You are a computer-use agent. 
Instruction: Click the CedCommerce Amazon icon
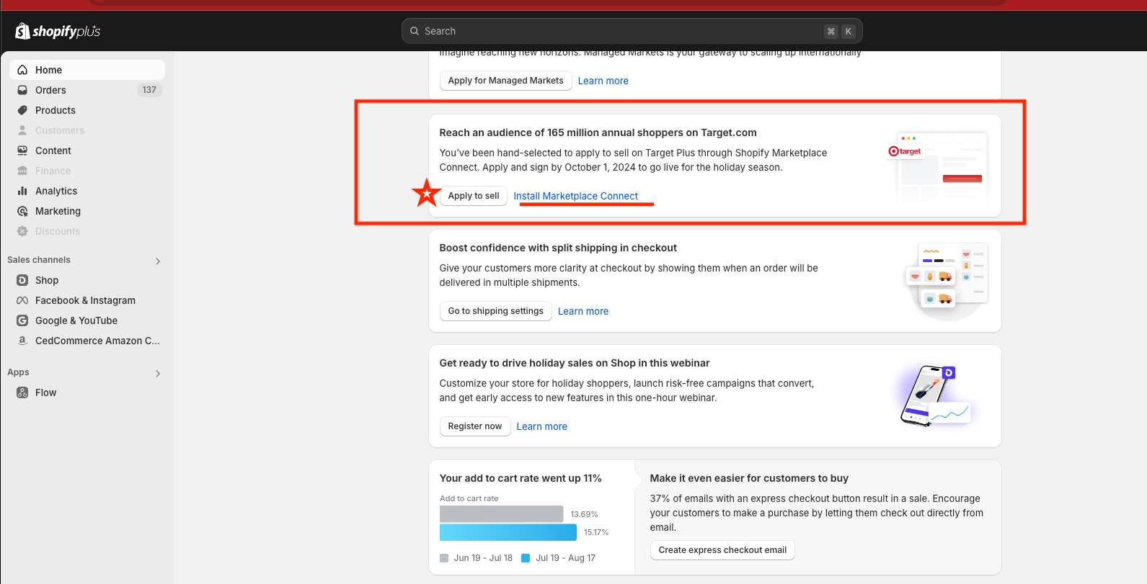22,341
